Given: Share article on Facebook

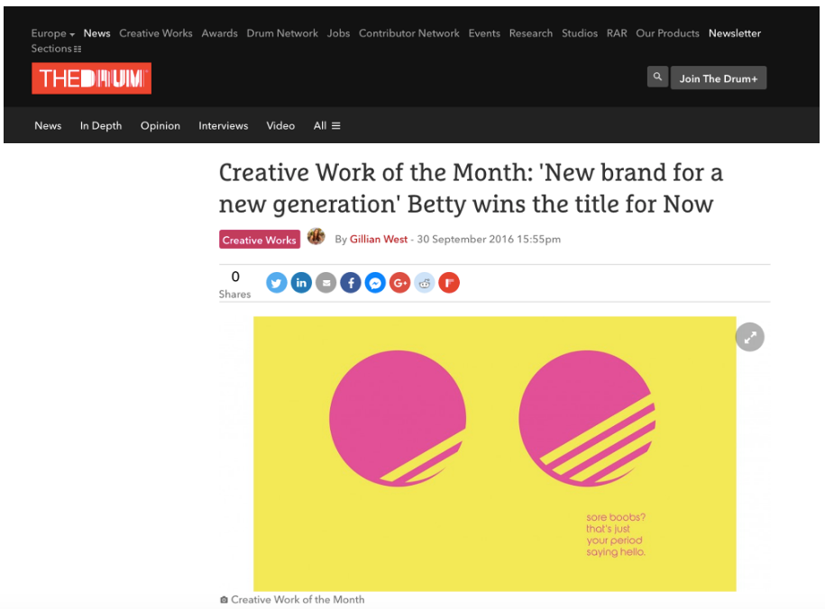Looking at the screenshot, I should 351,283.
